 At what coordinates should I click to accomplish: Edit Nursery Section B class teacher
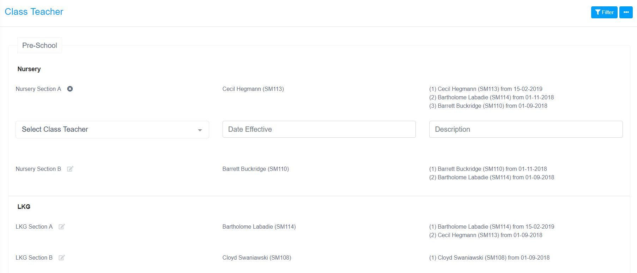point(70,169)
